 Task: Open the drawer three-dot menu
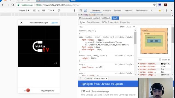81,78
